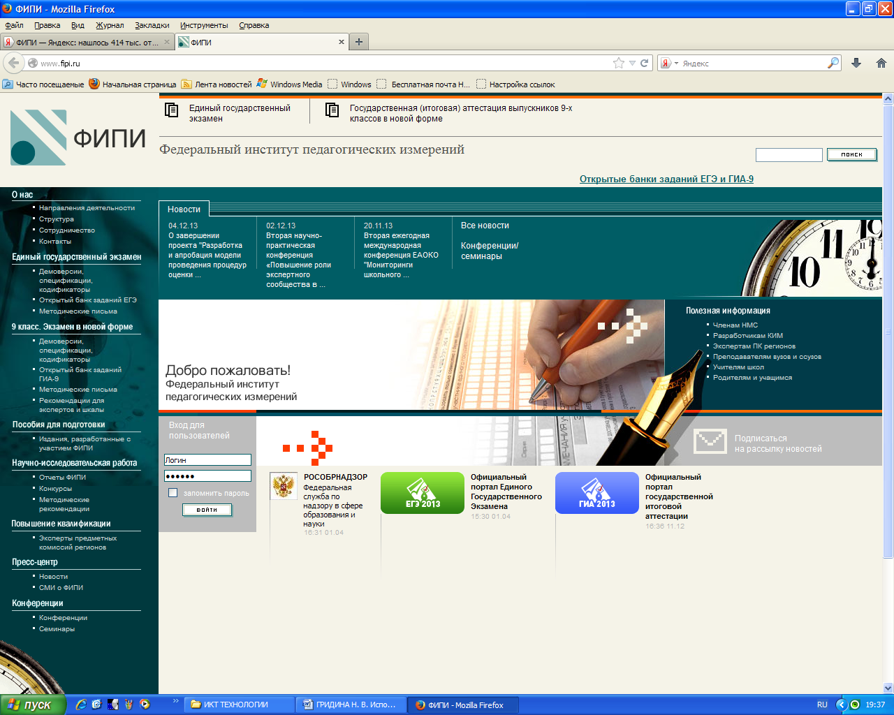Click the password input field
The image size is (894, 715).
[x=207, y=476]
